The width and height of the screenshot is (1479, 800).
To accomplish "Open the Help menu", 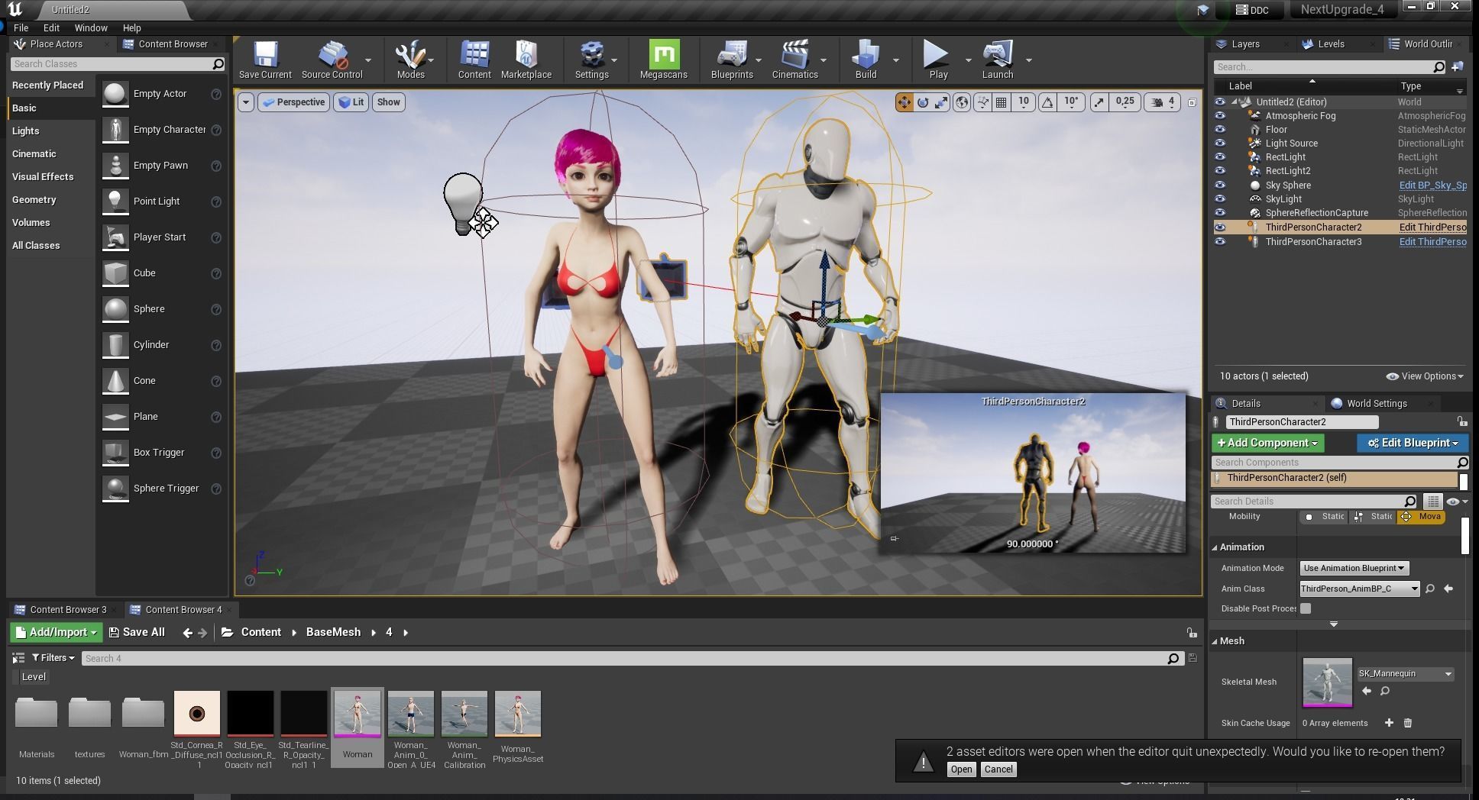I will point(132,27).
